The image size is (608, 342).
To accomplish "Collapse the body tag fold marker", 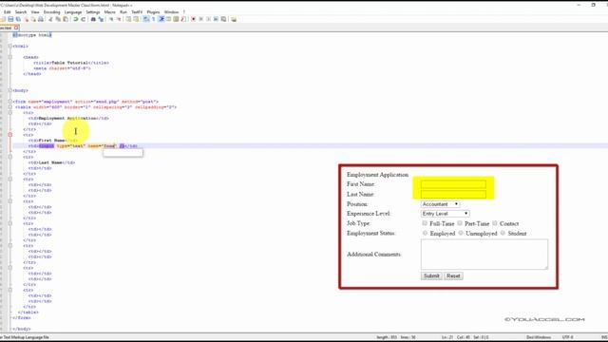I will (10, 90).
